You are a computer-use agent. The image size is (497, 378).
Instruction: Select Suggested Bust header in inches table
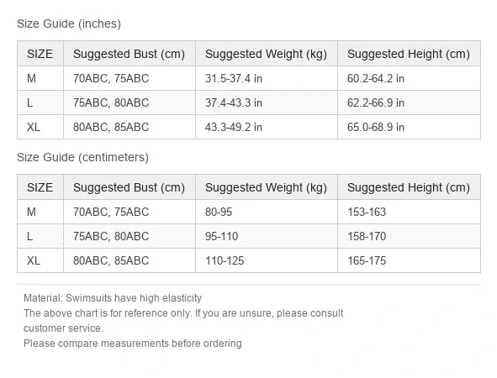tap(129, 54)
